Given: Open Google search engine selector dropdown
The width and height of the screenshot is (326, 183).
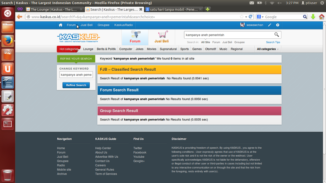Looking at the screenshot, I should [x=260, y=17].
